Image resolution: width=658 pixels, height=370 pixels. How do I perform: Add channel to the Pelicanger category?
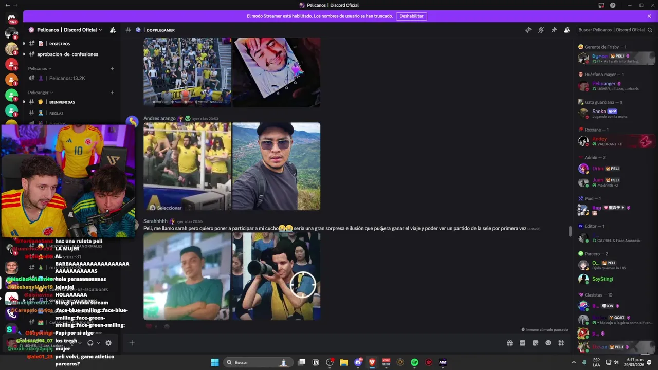[x=112, y=92]
